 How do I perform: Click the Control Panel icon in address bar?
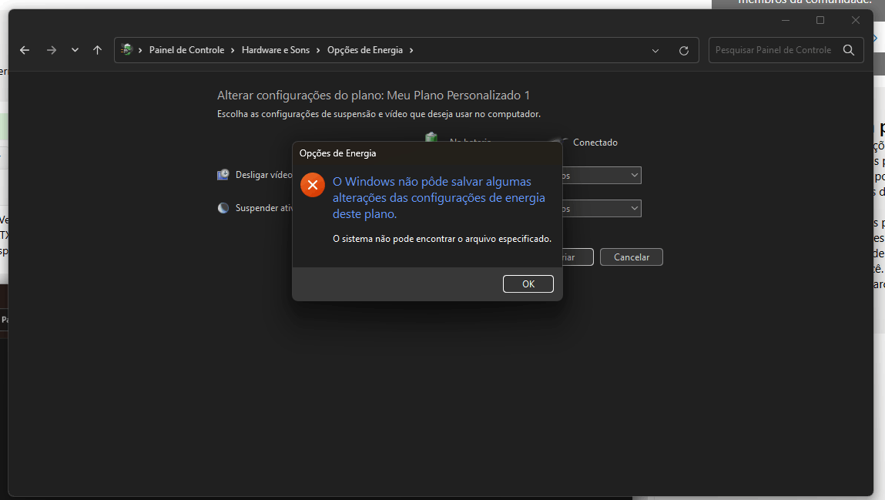[x=126, y=49]
